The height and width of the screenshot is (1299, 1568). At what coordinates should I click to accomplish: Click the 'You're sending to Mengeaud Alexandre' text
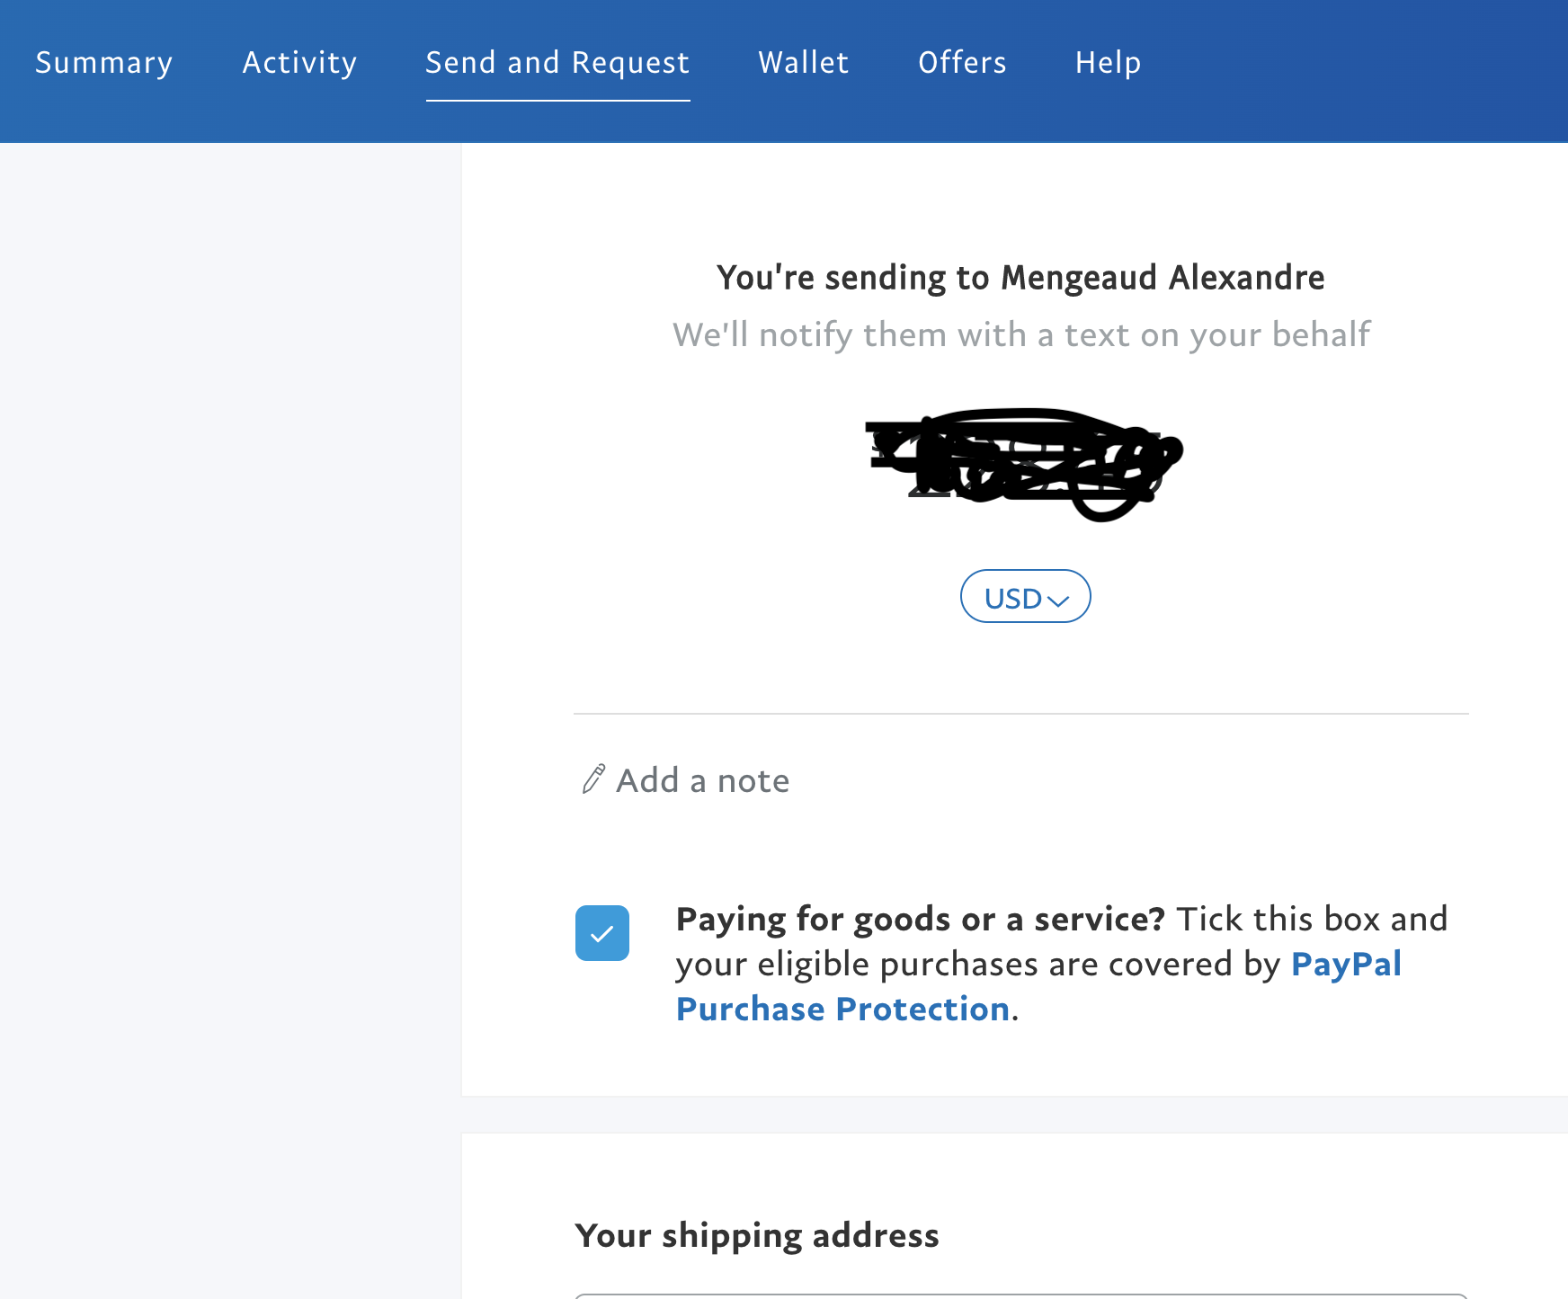pyautogui.click(x=1020, y=278)
